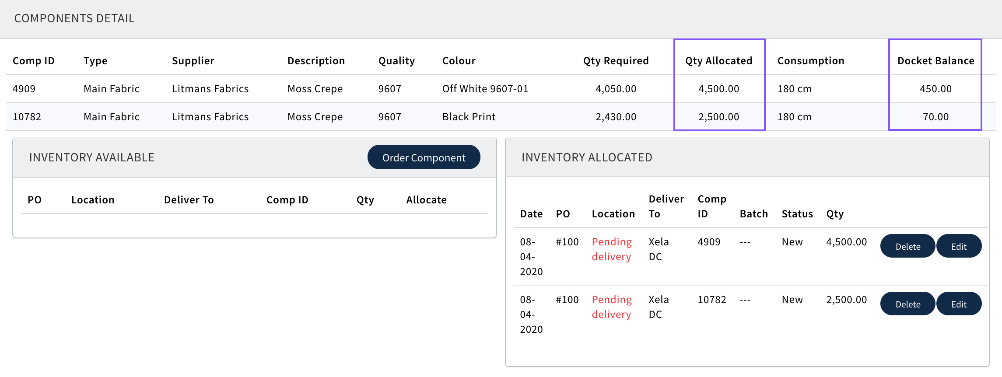This screenshot has width=1002, height=377.
Task: Edit the allocation for component 10782
Action: [x=959, y=304]
